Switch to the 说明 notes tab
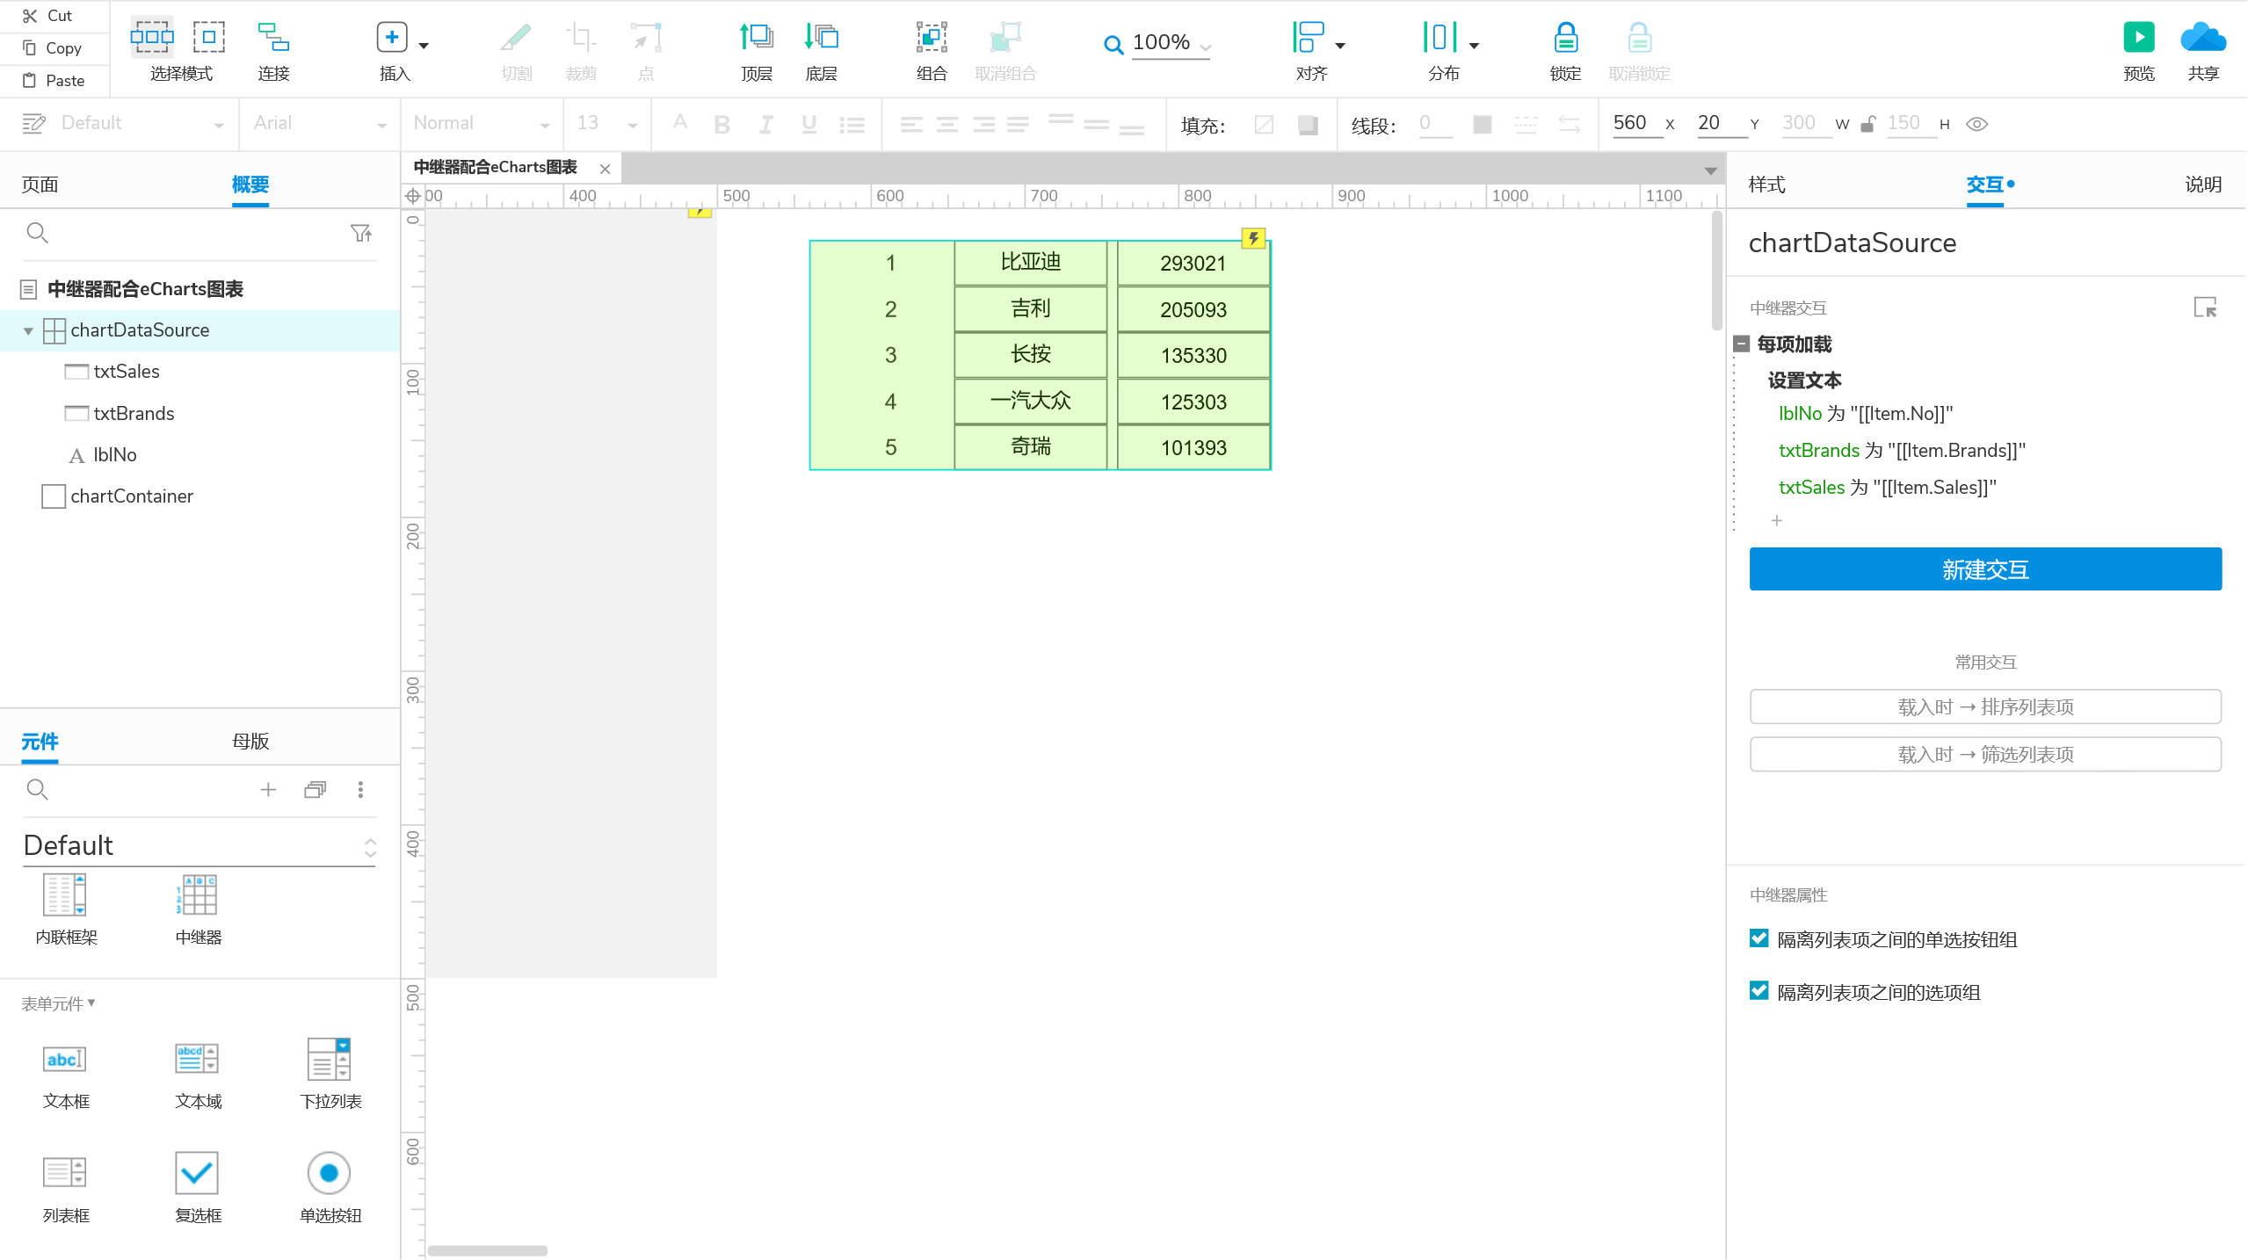This screenshot has width=2248, height=1260. click(x=2202, y=185)
